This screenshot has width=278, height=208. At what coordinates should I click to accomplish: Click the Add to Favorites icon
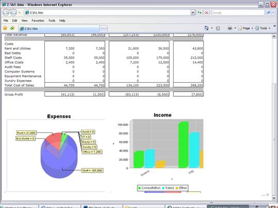pyautogui.click(x=12, y=28)
